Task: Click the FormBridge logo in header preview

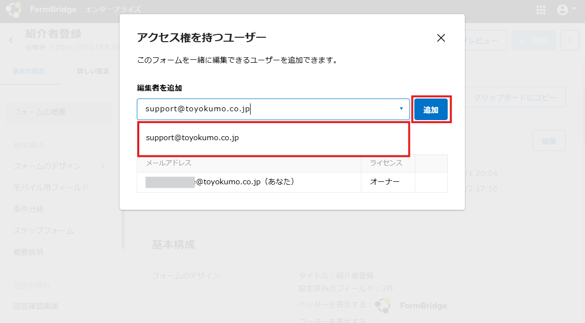Action: 411,305
